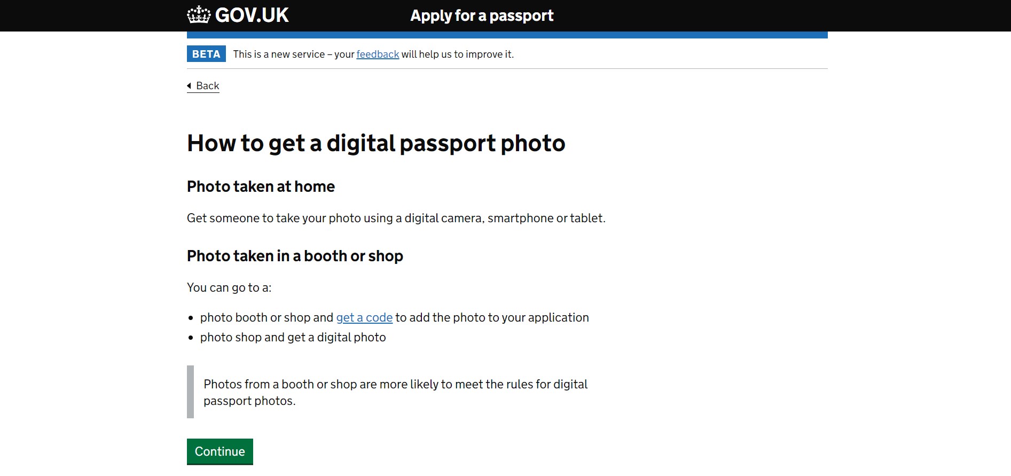Click the GOV.UK crown logo icon
Screen dimensions: 1011x476
(x=199, y=15)
